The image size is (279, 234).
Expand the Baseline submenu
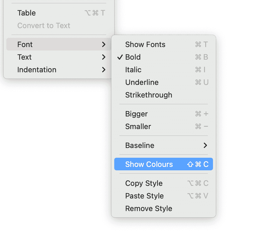[x=139, y=145]
